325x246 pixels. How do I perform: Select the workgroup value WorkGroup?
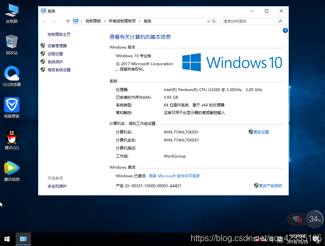pyautogui.click(x=175, y=156)
